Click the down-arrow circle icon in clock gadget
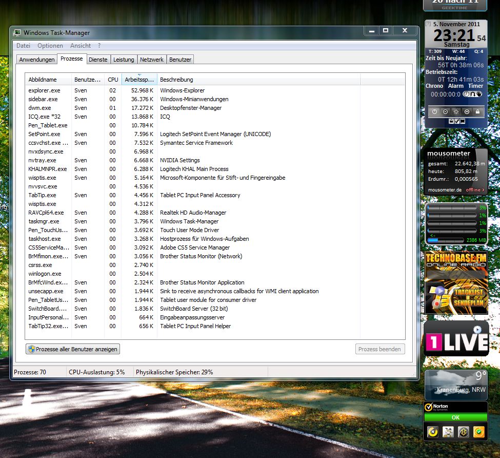This screenshot has height=458, width=500. coord(467,112)
